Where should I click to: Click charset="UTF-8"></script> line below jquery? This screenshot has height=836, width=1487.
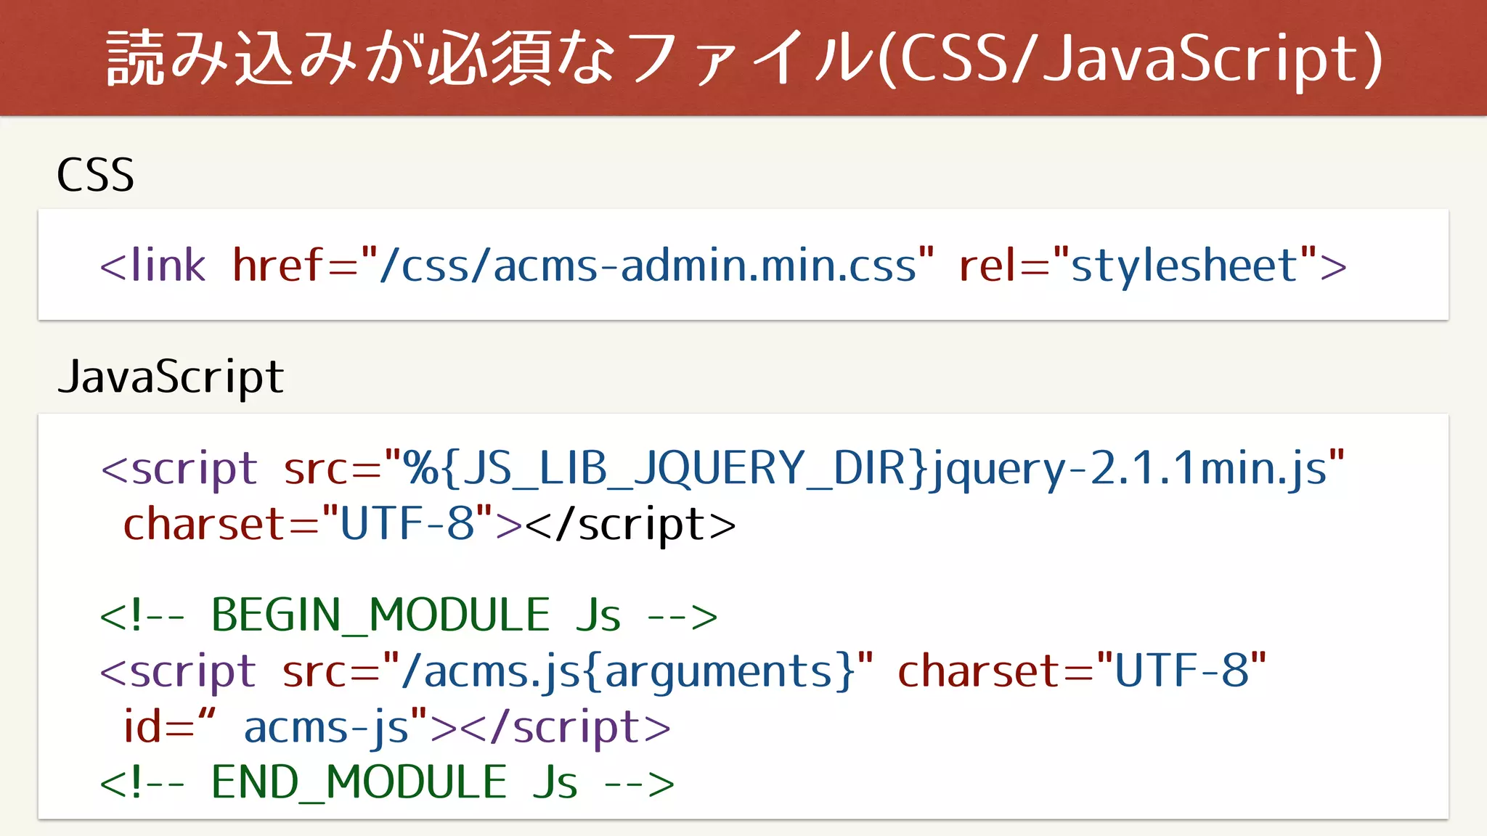430,524
